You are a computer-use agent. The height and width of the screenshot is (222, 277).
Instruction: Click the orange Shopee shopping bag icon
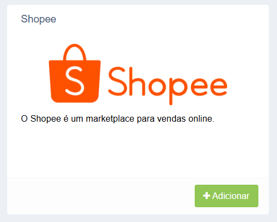(x=75, y=73)
